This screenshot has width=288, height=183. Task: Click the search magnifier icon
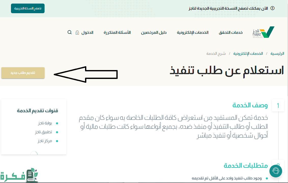[x=70, y=32]
